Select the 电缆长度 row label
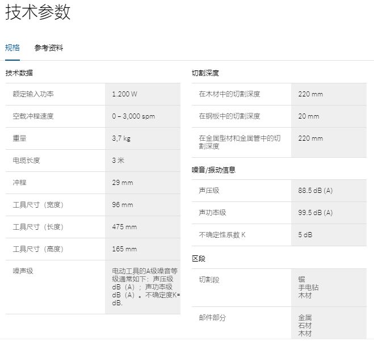The image size is (374, 341). [x=27, y=161]
